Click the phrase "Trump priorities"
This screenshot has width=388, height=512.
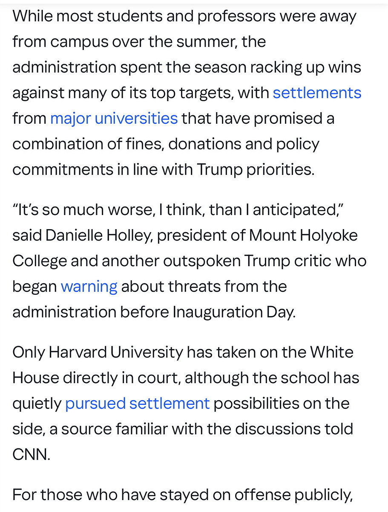click(x=255, y=169)
